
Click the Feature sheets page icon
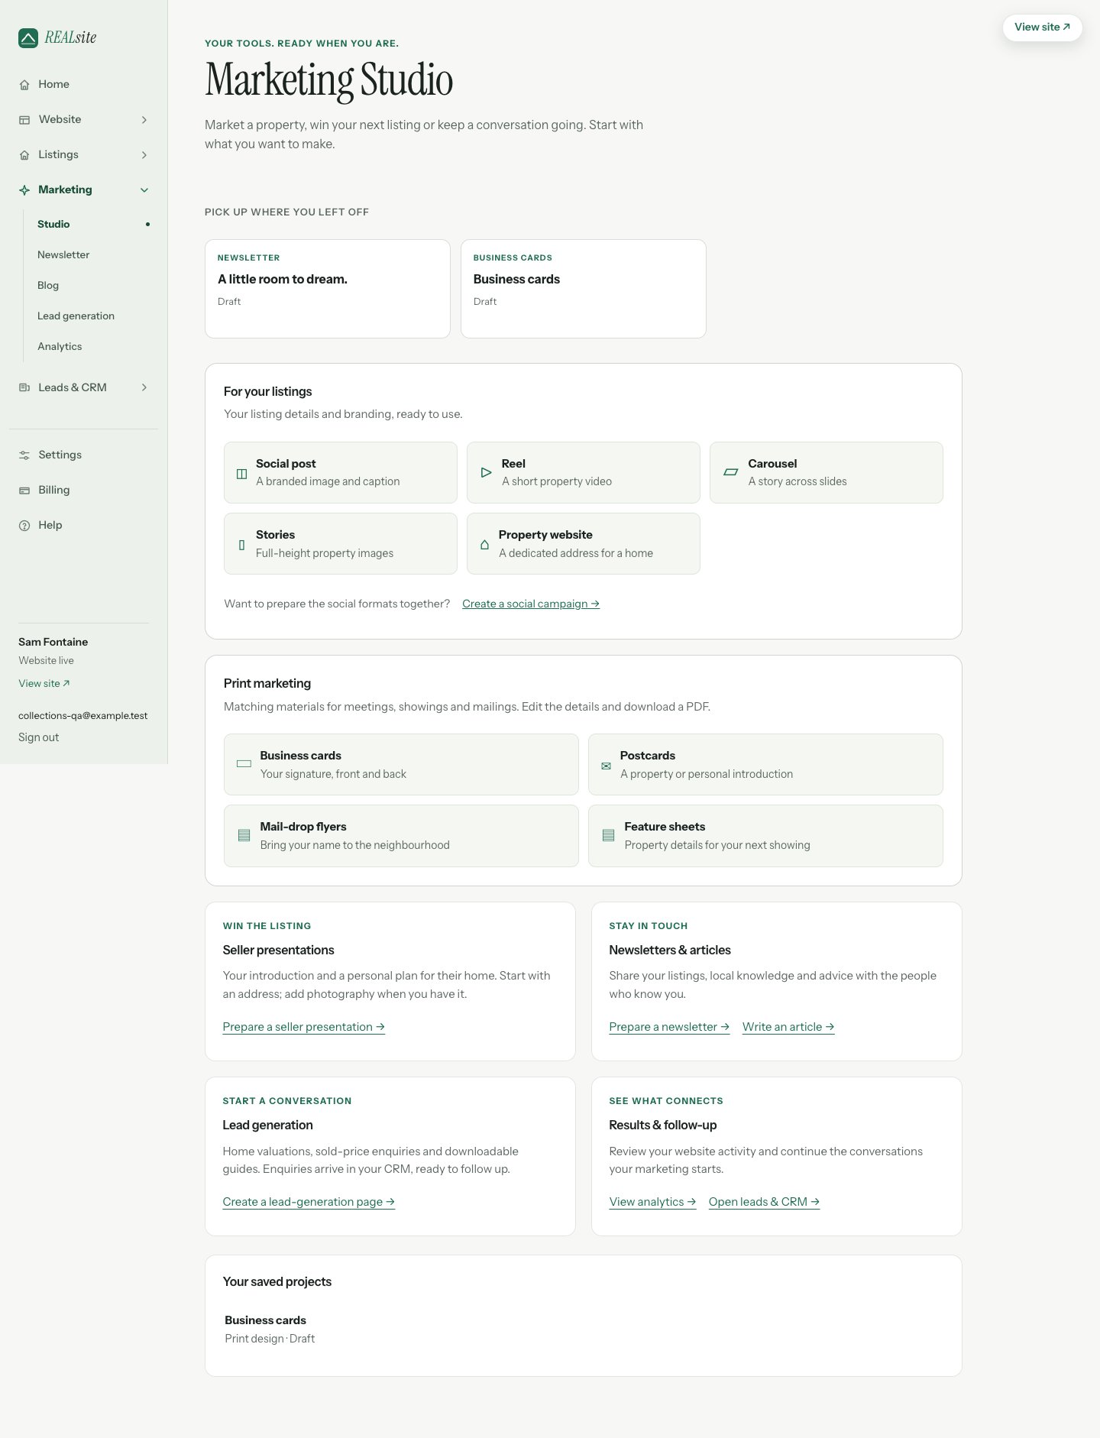[608, 836]
